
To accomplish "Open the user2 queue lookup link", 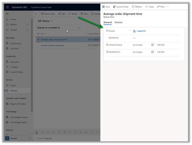I will [x=141, y=31].
